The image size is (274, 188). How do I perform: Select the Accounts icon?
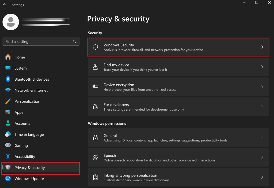click(8, 123)
